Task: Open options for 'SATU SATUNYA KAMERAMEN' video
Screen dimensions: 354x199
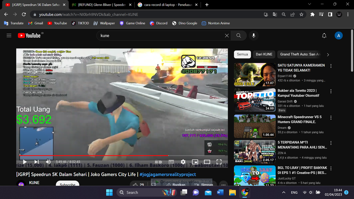Action: (x=331, y=66)
